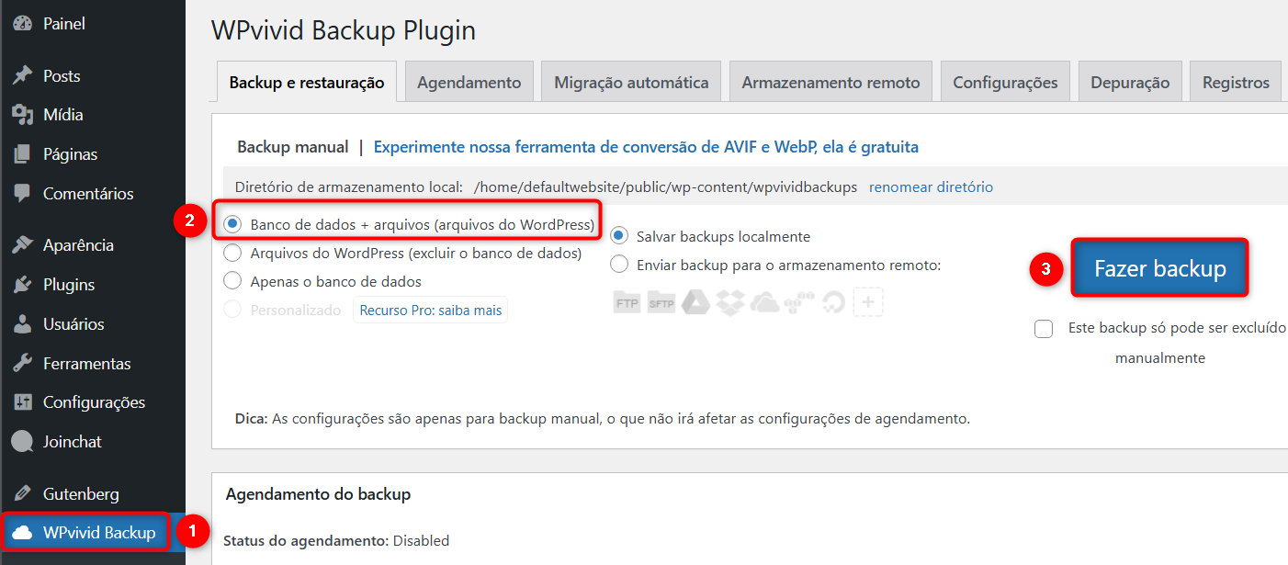Select the DigitalOcean Spaces storage icon
This screenshot has height=565, width=1288.
(833, 302)
